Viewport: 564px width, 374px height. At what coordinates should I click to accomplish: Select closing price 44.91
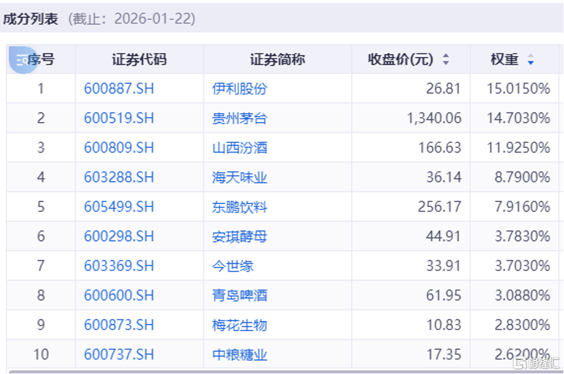point(443,236)
